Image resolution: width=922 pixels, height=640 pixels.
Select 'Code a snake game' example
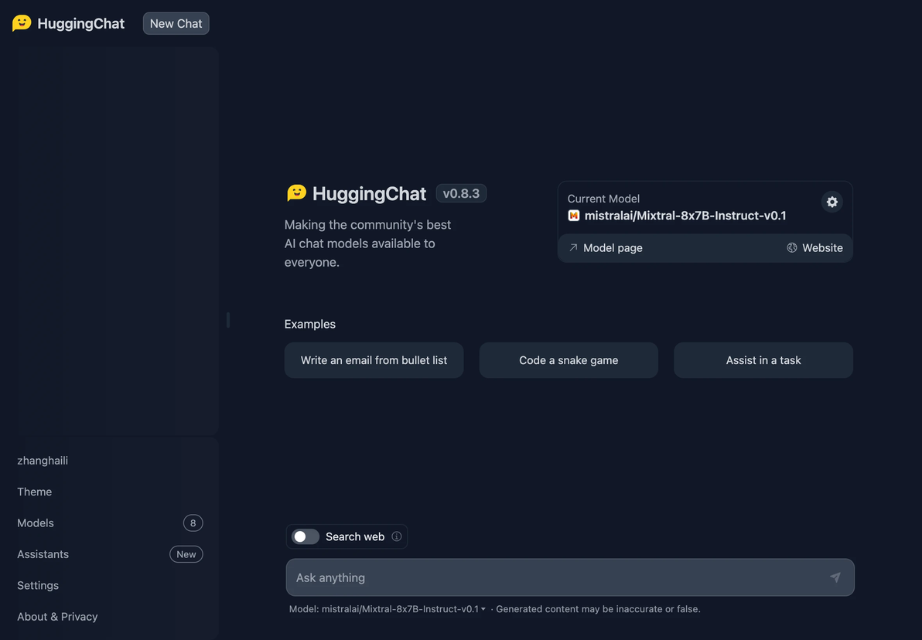(568, 360)
